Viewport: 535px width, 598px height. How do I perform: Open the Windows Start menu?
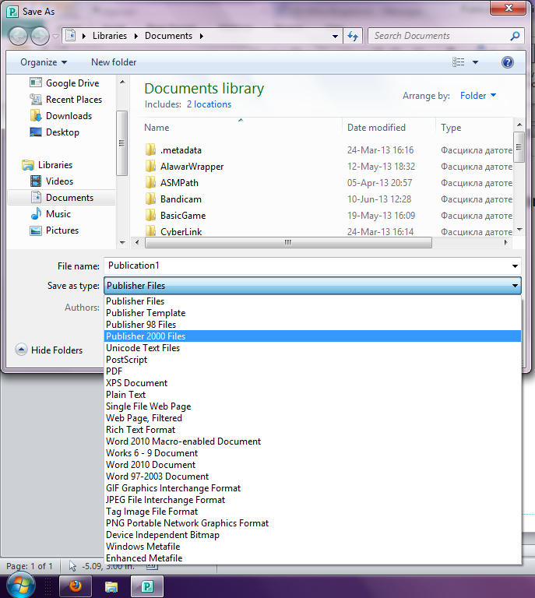[21, 586]
